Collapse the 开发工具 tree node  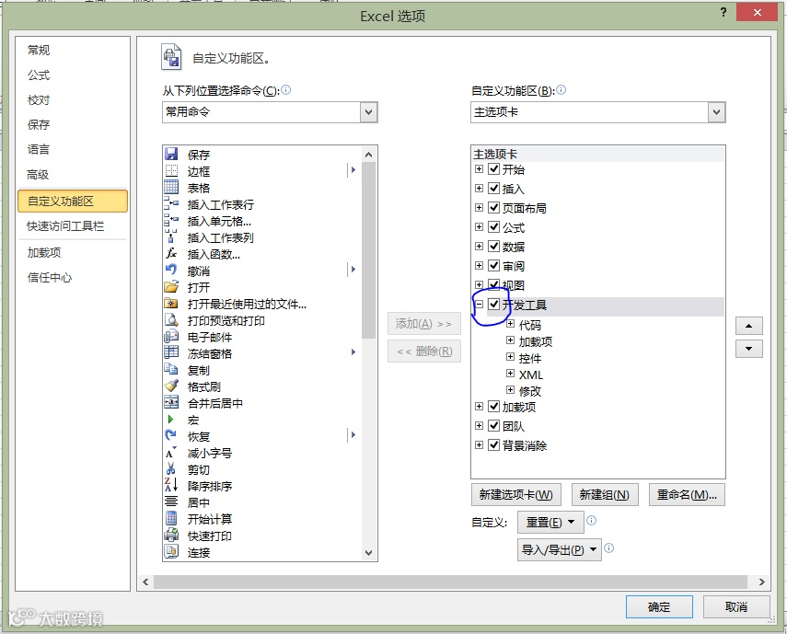479,304
